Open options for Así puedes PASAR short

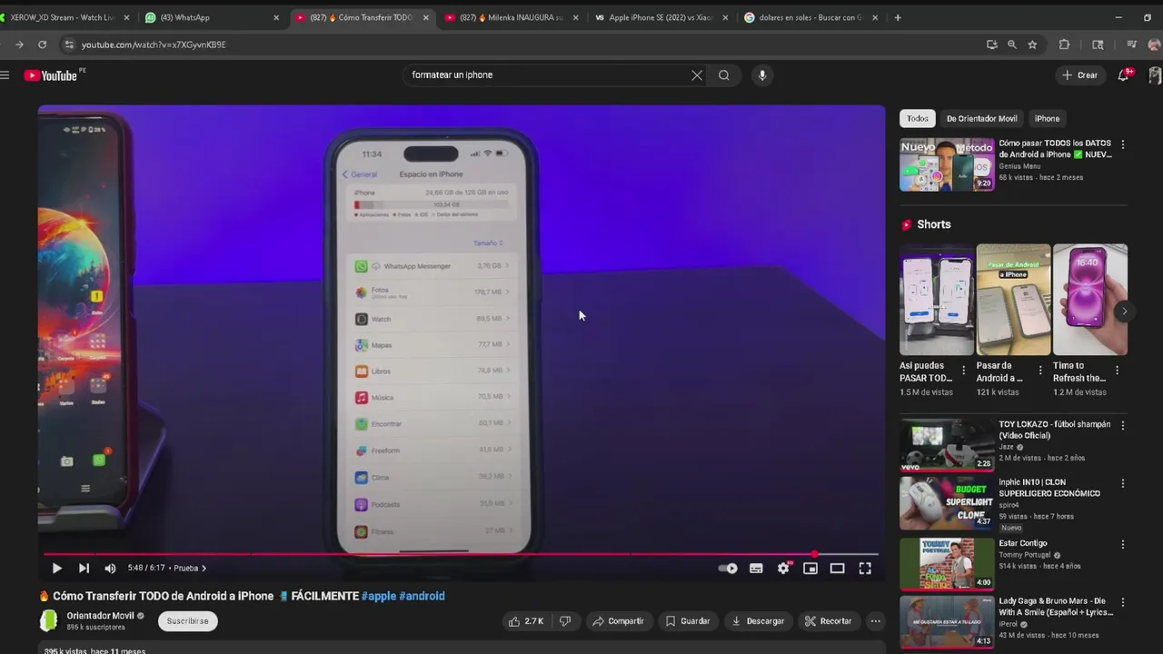(x=964, y=371)
